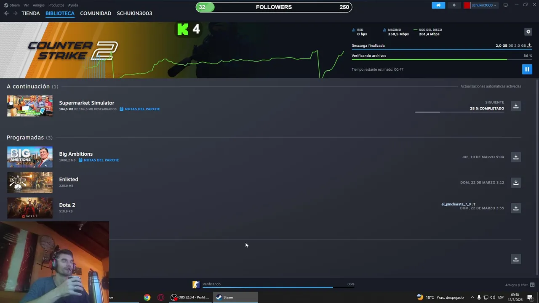Screen dimensions: 539x303
Task: Open Enlisted thumbnail
Action: tap(30, 182)
